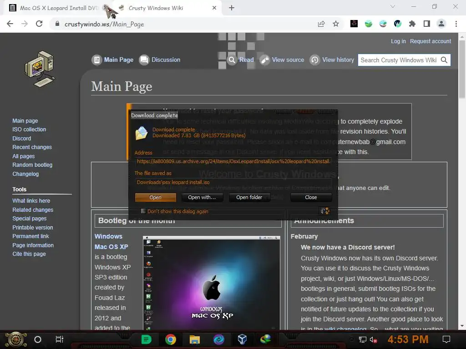Bookmark this page with the star icon

coord(336,24)
